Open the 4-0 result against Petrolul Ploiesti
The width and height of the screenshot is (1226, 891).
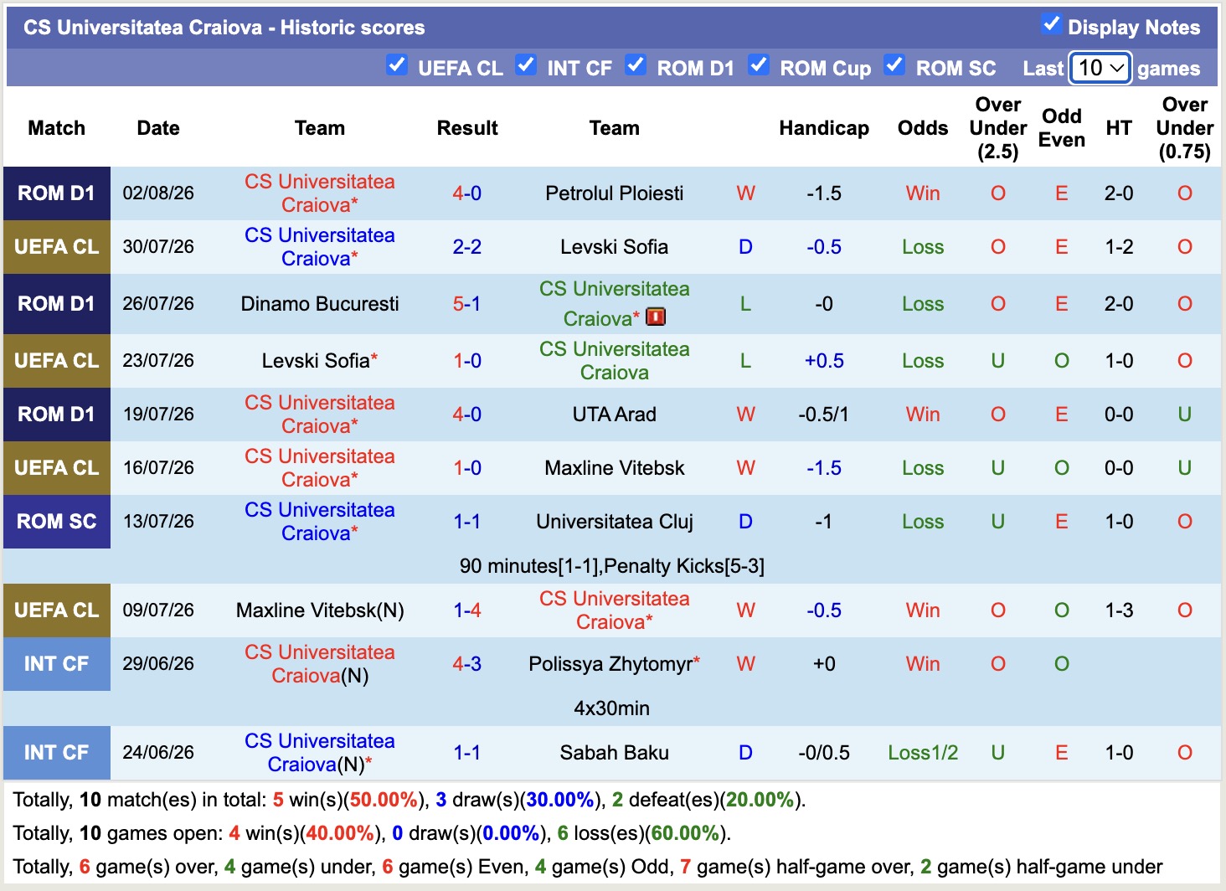click(467, 193)
